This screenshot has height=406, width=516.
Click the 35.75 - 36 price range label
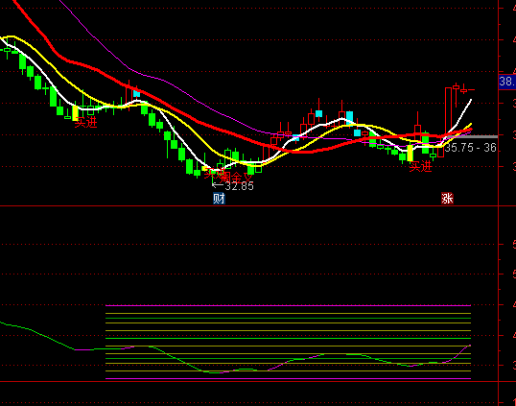coord(471,148)
